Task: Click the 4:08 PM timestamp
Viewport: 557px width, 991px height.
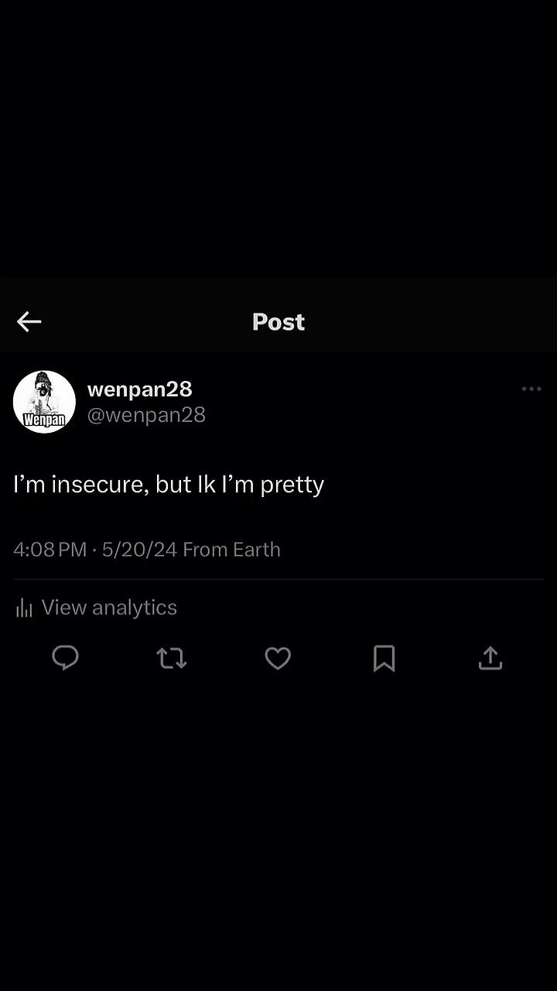Action: (50, 550)
